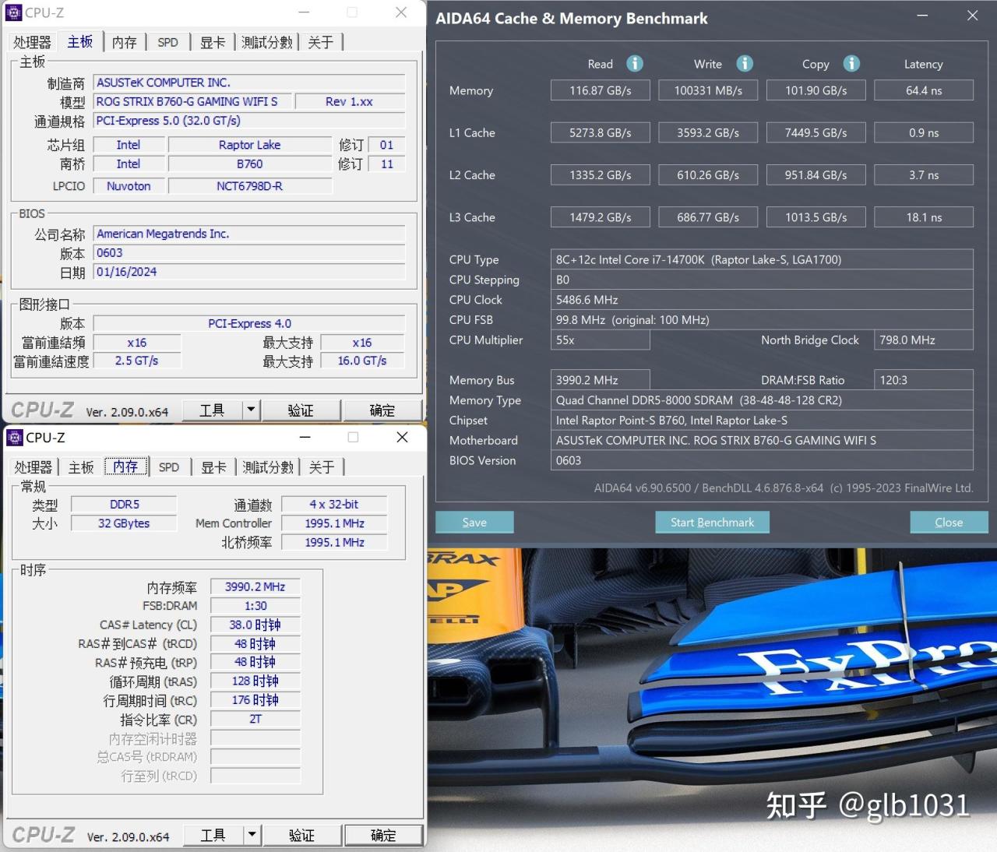This screenshot has width=997, height=852.
Task: Click 确定 button in lower CPU-Z window
Action: tap(383, 835)
